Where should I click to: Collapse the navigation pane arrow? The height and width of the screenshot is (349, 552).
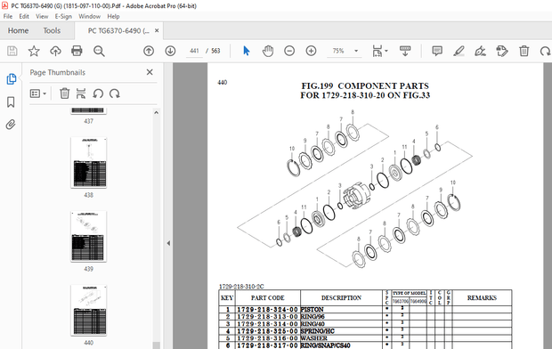tap(168, 243)
